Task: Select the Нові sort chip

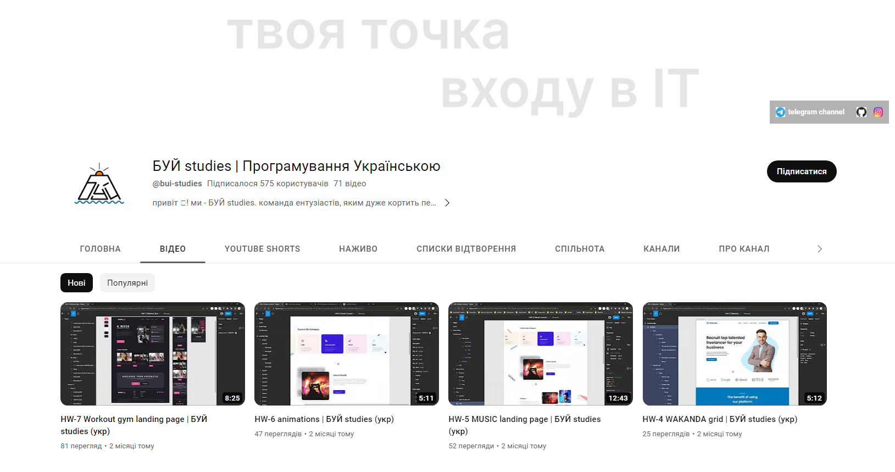Action: (x=76, y=283)
